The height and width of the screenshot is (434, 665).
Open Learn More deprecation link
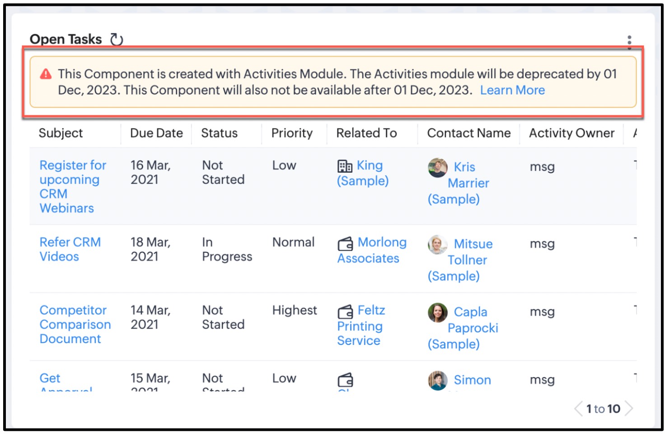point(512,90)
